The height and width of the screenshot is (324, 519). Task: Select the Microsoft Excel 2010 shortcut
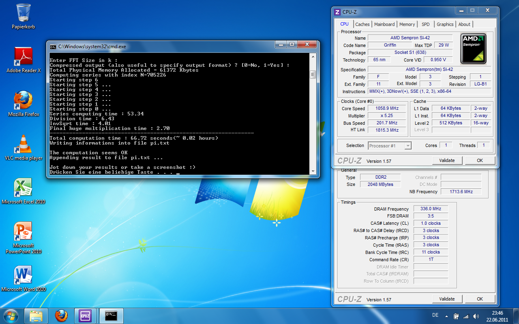point(23,191)
